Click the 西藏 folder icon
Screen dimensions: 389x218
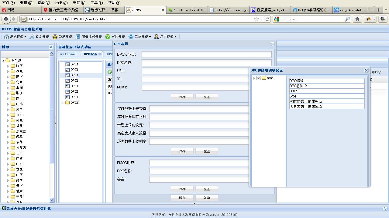coord(13,137)
